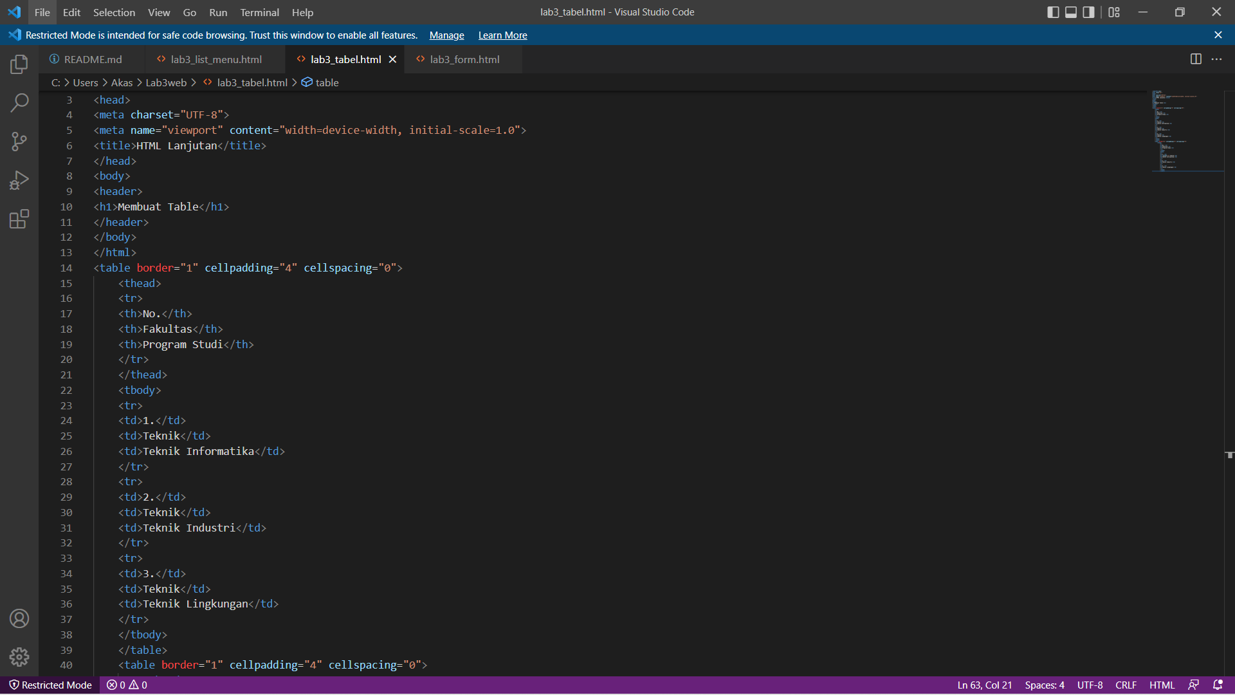The image size is (1235, 695).
Task: Expand Users breadcrumb segment
Action: coord(86,82)
